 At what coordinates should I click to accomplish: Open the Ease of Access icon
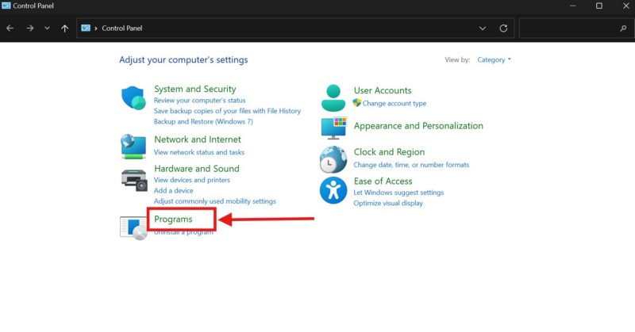pyautogui.click(x=333, y=190)
